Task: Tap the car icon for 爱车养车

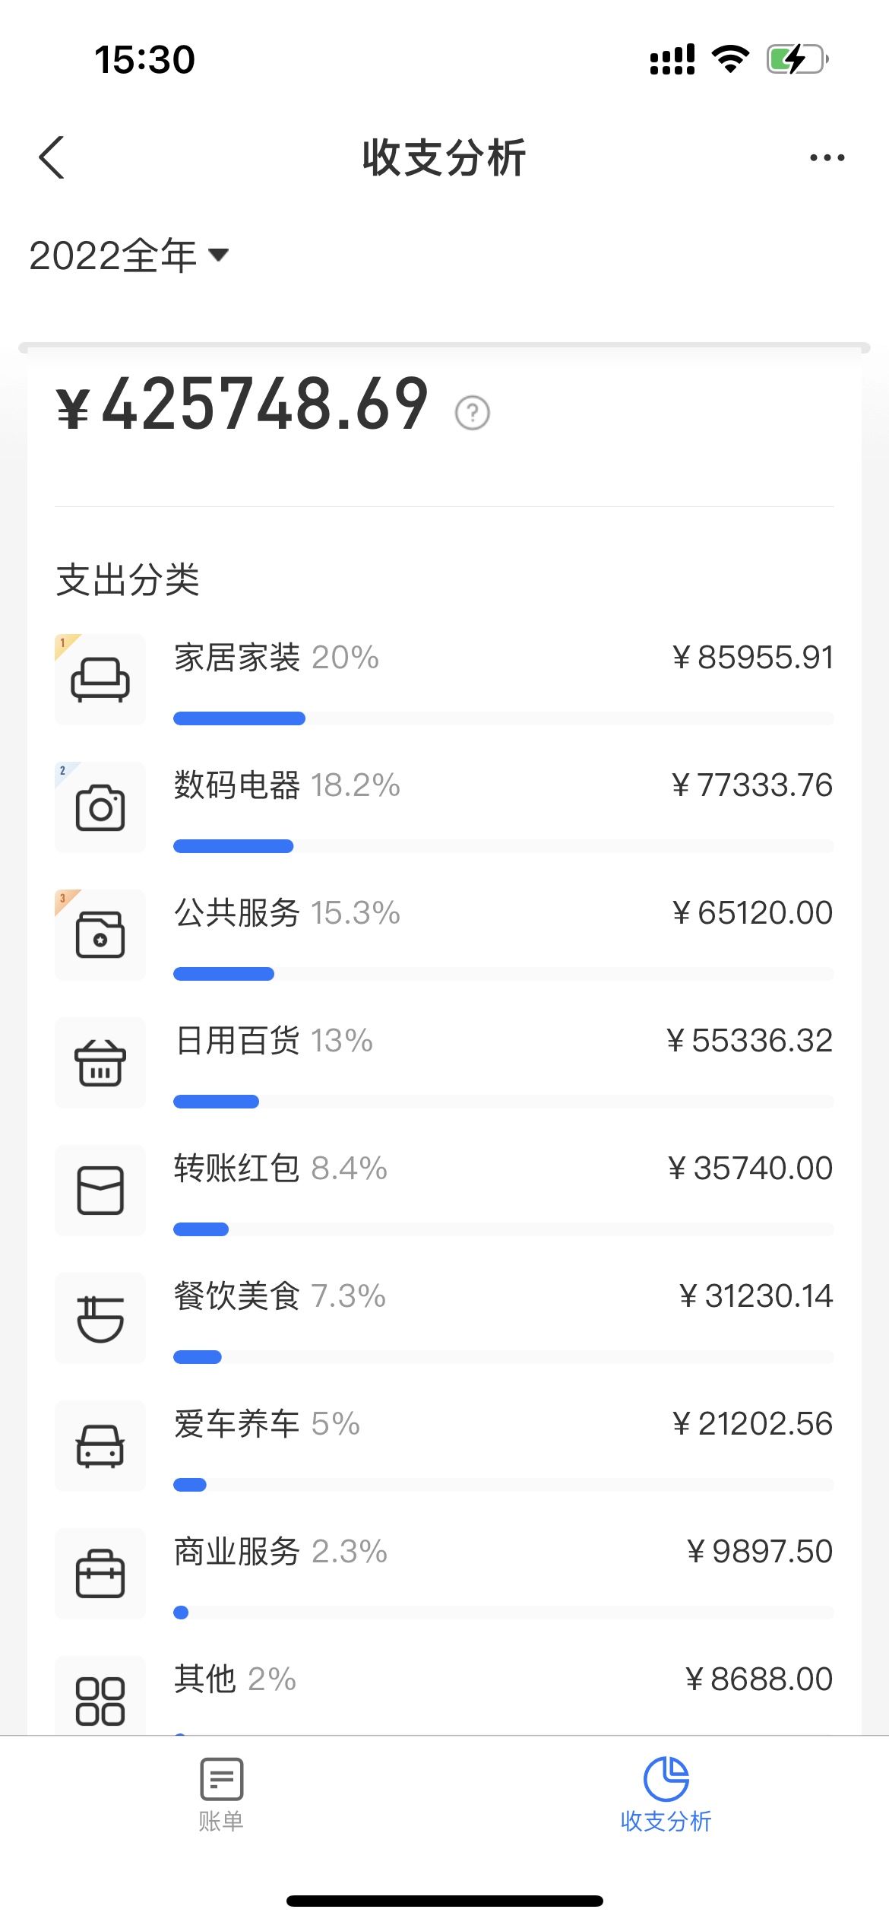Action: click(100, 1445)
